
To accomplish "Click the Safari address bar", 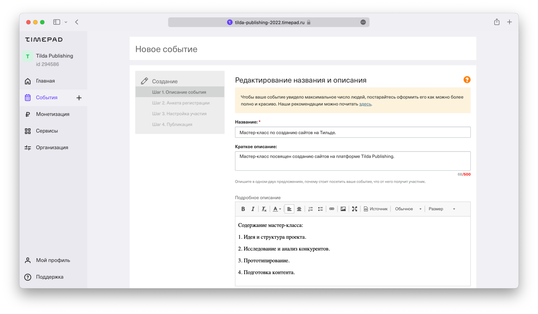I will tap(269, 22).
